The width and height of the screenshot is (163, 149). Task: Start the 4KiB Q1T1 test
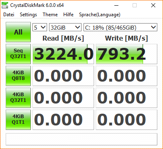(x=18, y=120)
